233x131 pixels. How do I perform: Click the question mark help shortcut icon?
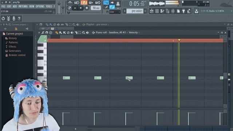tap(19, 19)
